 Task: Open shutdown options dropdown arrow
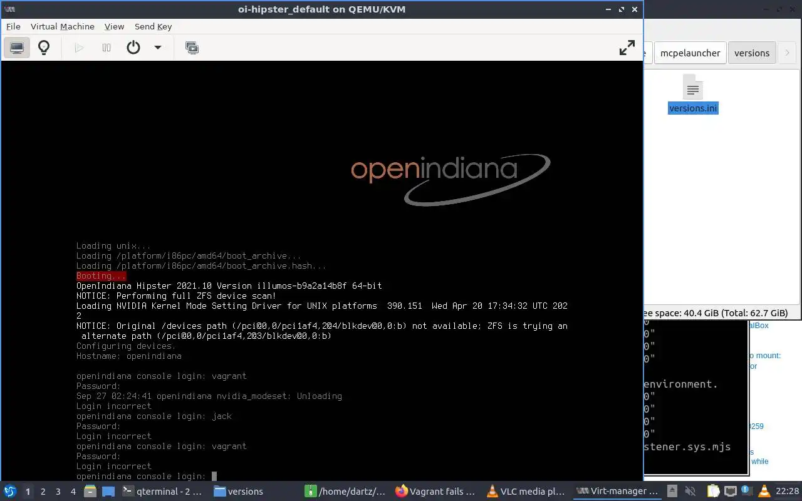pos(158,48)
